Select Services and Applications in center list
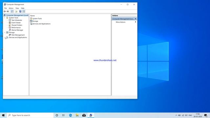The image size is (210, 118). pos(41,24)
